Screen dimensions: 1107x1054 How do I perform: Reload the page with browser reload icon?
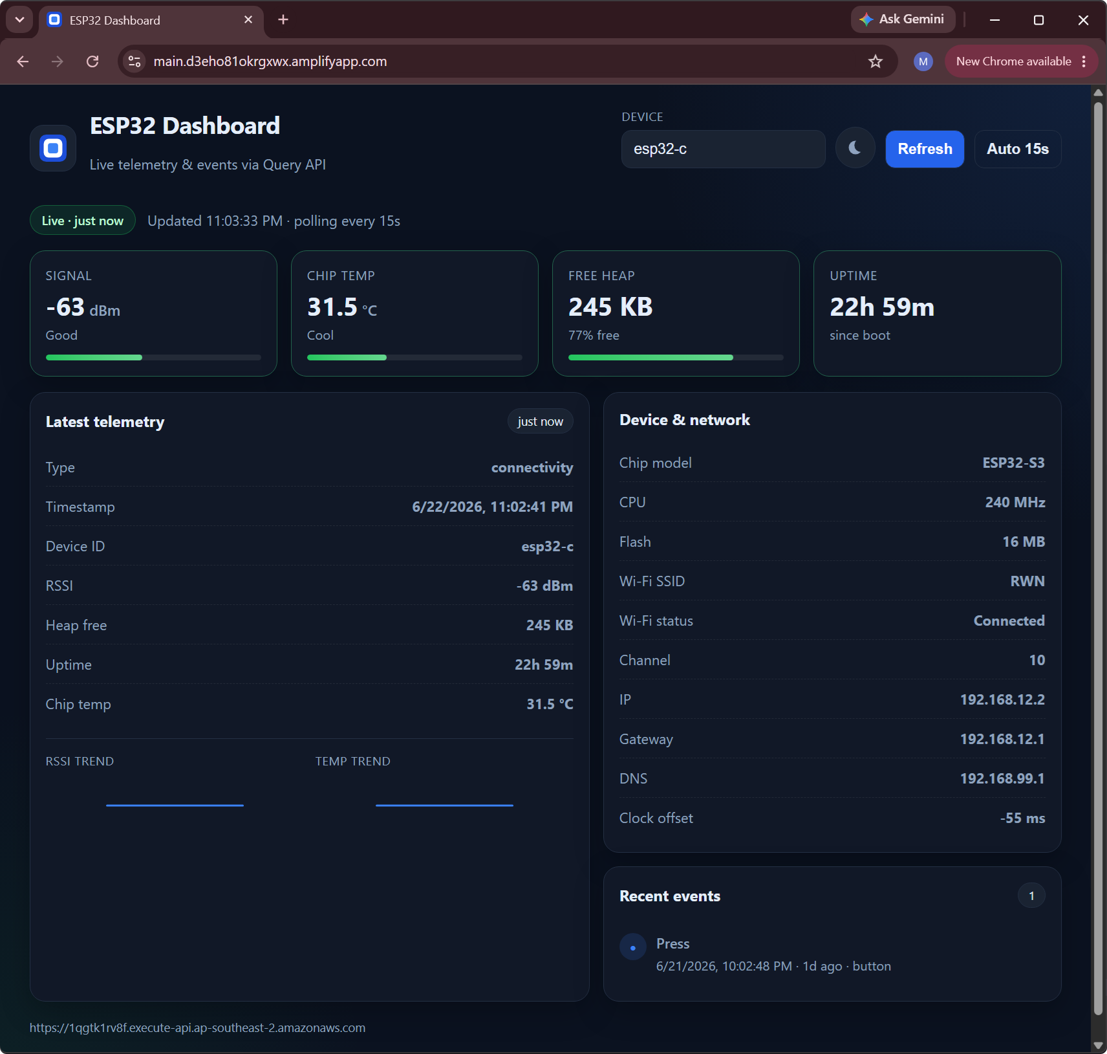click(x=92, y=61)
